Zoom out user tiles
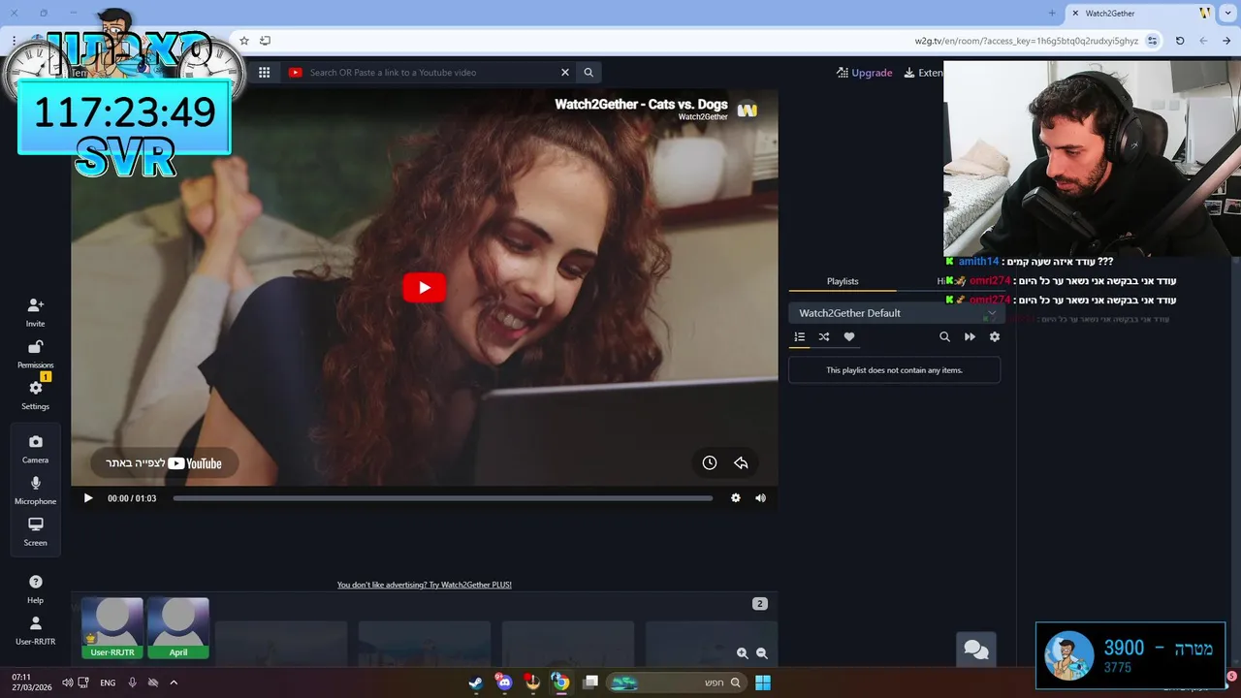The image size is (1241, 698). [762, 653]
